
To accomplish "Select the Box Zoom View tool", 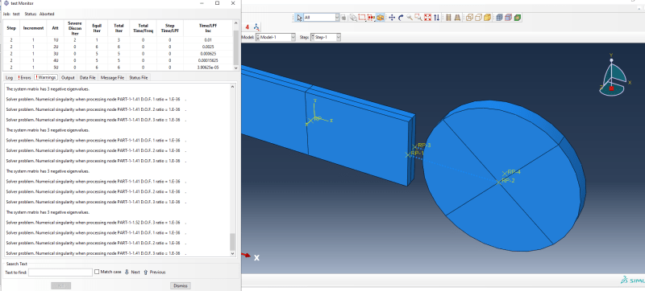I will [418, 17].
